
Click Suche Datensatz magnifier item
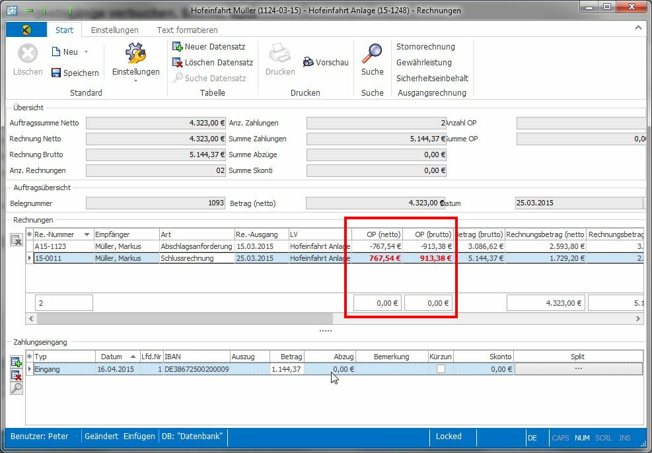click(209, 78)
